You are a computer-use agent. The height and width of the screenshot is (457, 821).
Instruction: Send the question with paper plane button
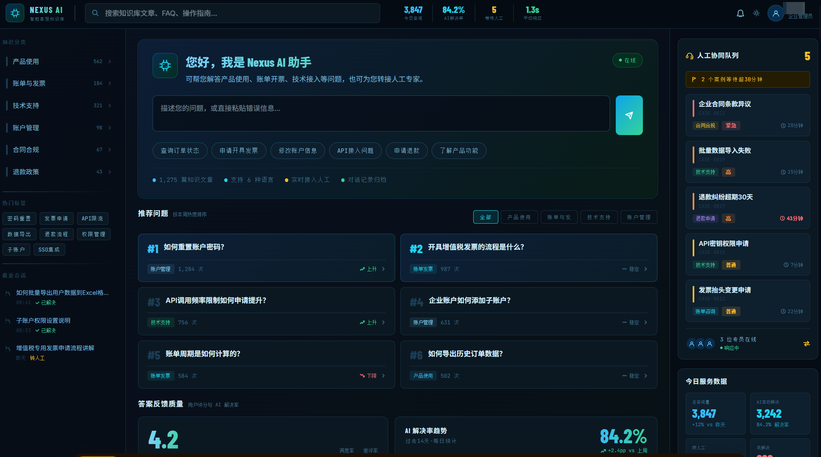[629, 115]
